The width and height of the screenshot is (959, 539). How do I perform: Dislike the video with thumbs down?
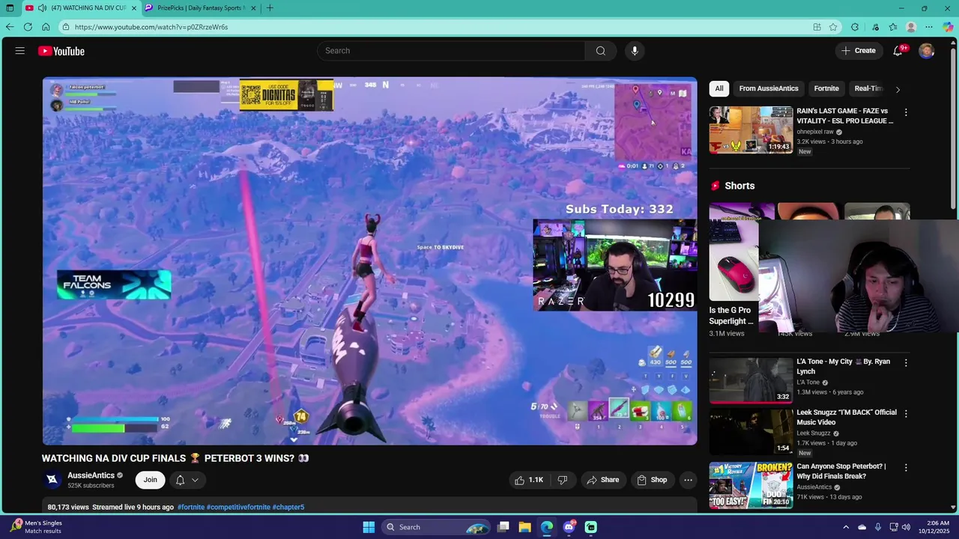click(x=563, y=480)
